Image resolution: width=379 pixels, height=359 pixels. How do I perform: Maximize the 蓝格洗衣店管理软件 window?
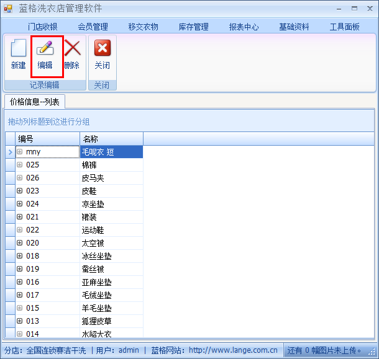click(354, 9)
